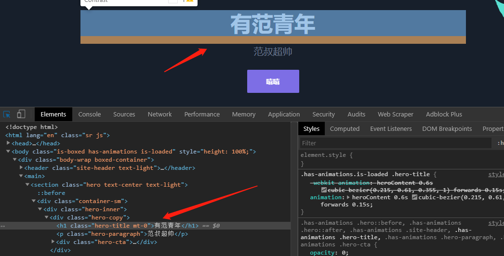Viewport: 504px width, 256px height.
Task: Select the doctype html row
Action: 146,127
